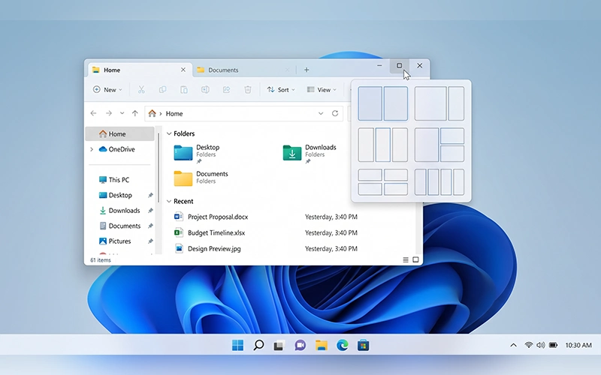
Task: Click the home icon in address bar
Action: click(153, 113)
